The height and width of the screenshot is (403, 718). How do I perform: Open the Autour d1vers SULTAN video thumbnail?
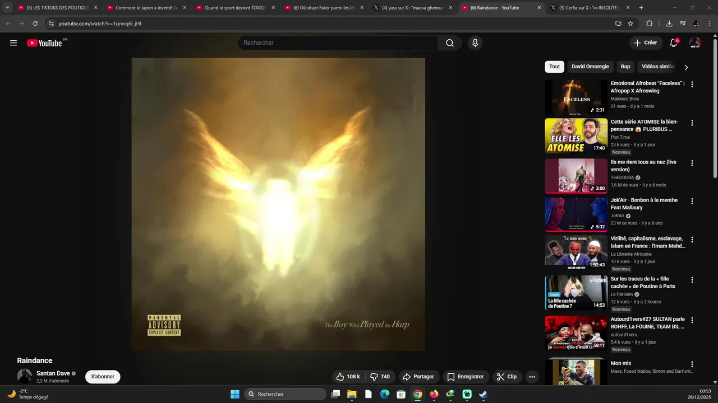576,334
